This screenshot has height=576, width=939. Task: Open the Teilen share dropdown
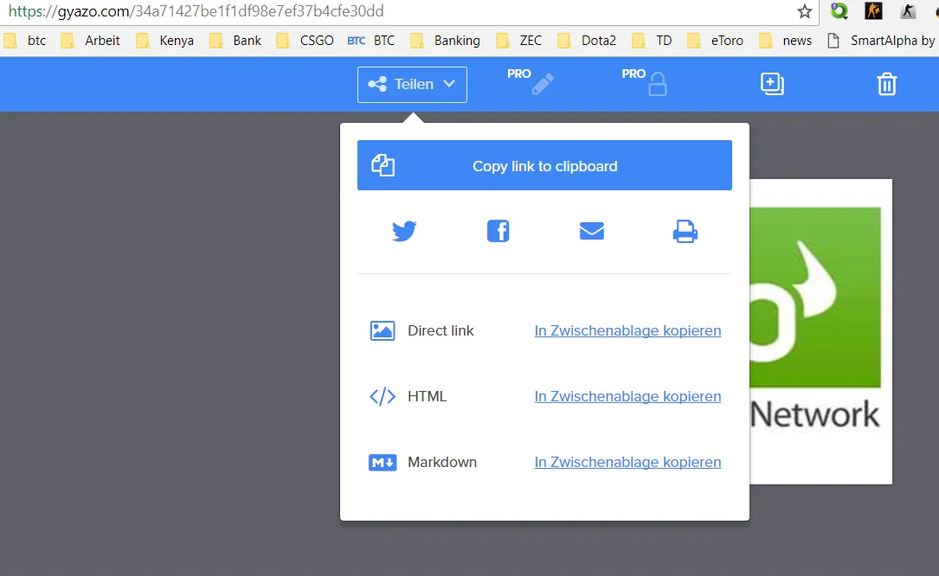412,85
